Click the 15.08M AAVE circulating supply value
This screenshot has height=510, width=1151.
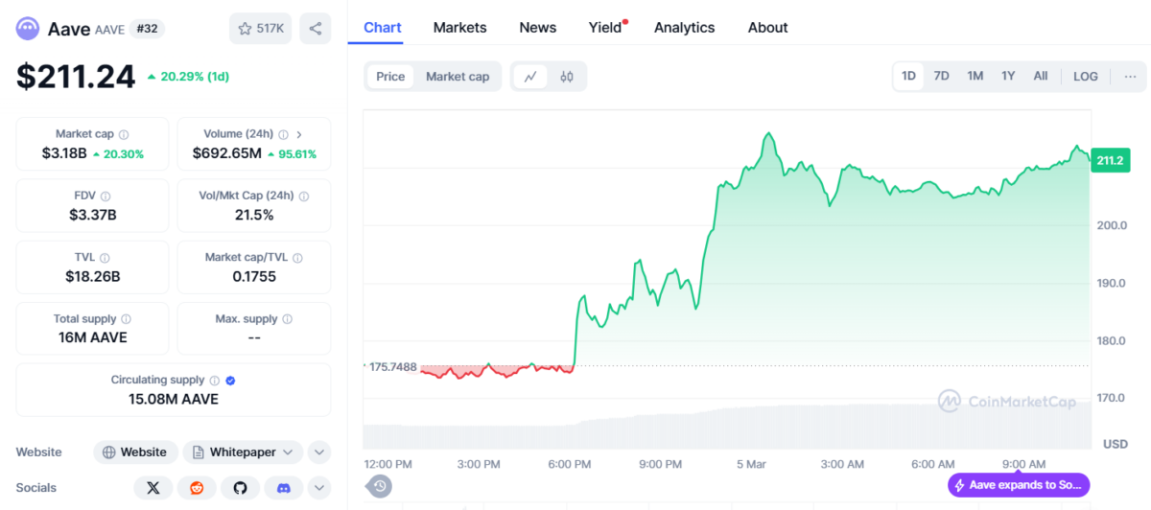coord(174,399)
